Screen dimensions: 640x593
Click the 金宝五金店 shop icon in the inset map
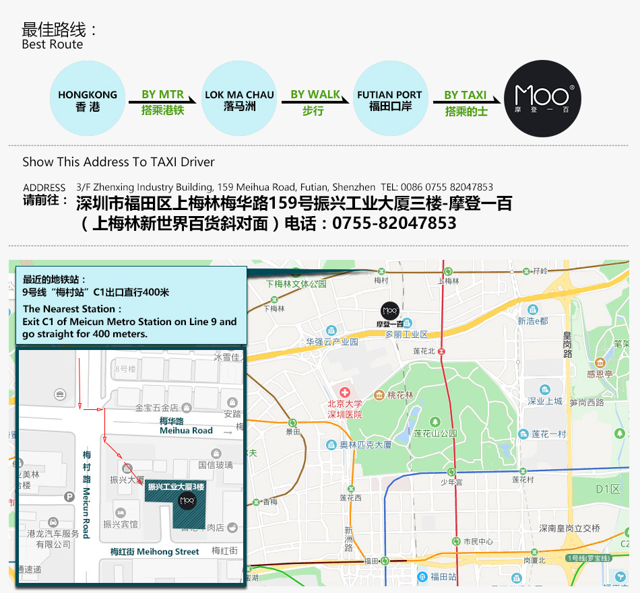pyautogui.click(x=187, y=407)
